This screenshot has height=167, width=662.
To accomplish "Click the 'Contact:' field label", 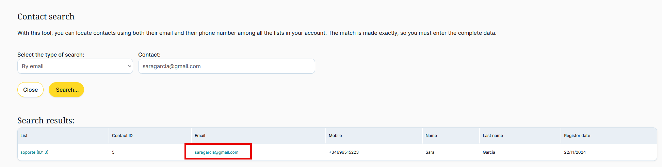I will pos(149,55).
